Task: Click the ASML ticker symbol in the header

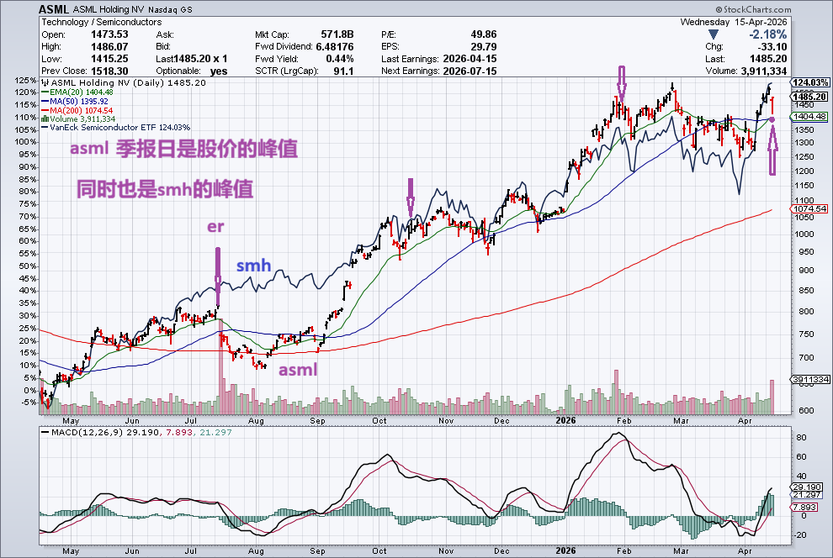Action: [55, 9]
